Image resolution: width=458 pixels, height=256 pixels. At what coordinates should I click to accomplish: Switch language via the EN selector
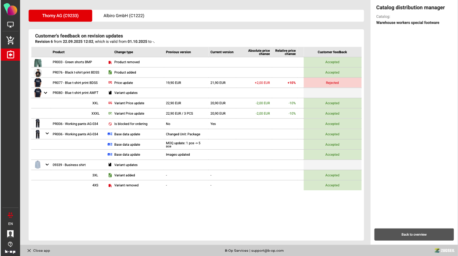pos(10,224)
